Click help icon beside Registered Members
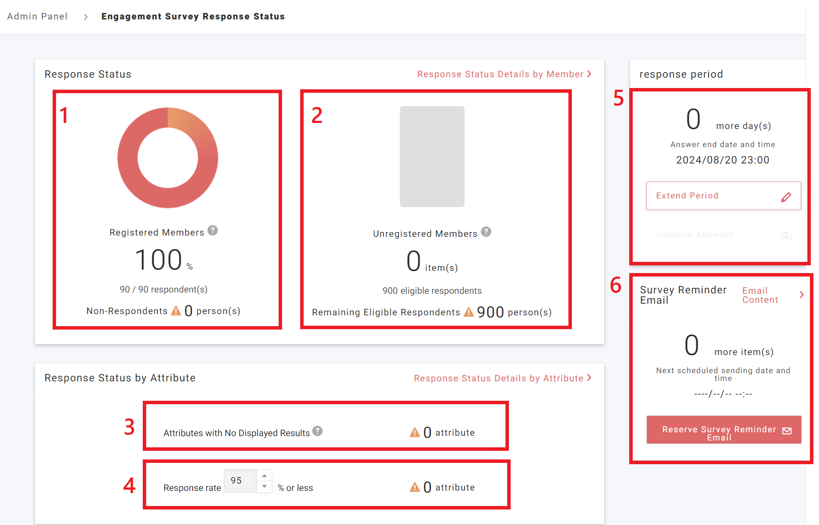The height and width of the screenshot is (525, 819). 213,231
